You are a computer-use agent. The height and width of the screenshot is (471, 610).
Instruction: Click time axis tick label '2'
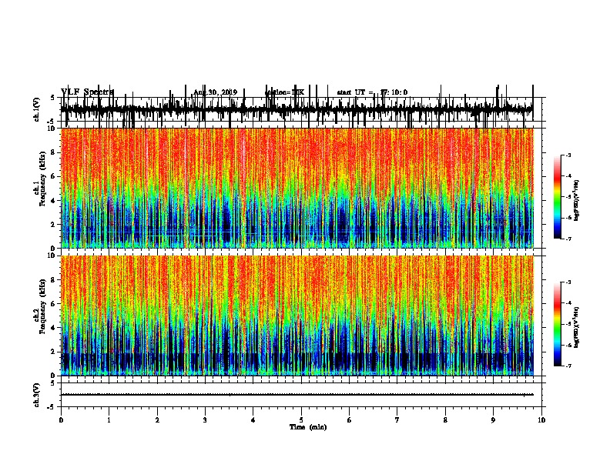[157, 420]
